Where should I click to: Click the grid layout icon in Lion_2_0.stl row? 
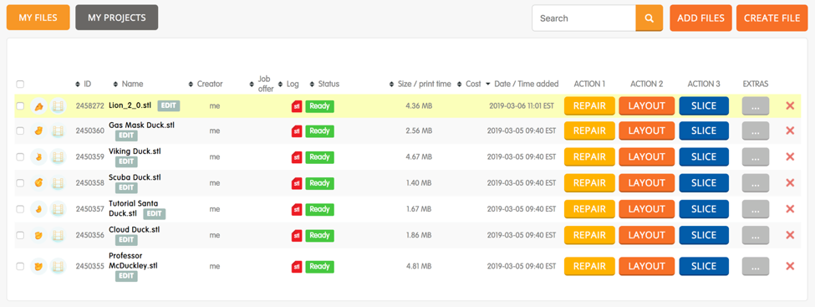58,106
